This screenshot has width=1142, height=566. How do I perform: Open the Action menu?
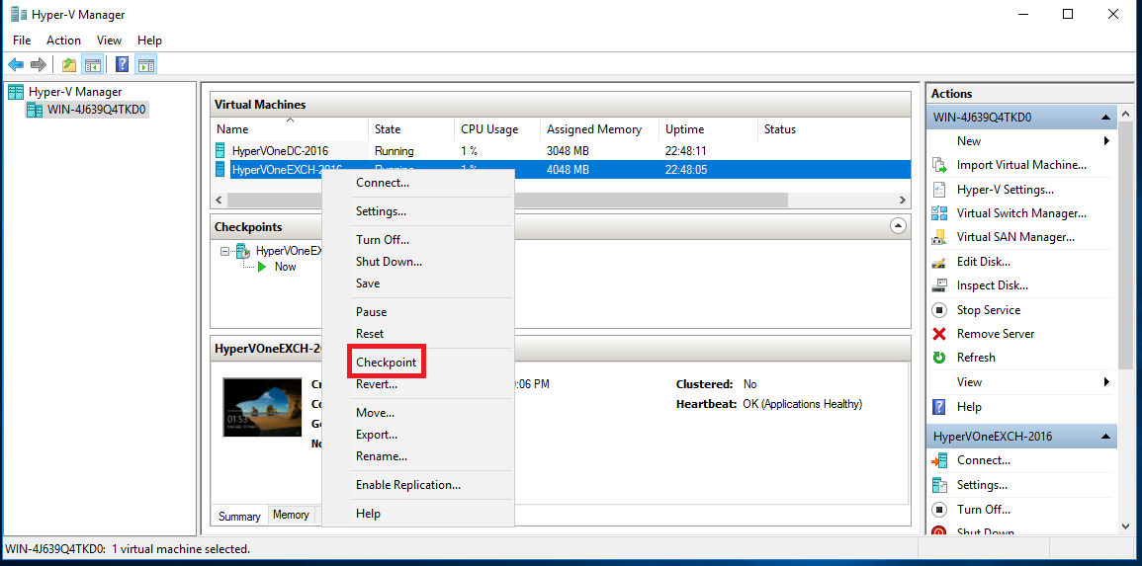coord(64,40)
